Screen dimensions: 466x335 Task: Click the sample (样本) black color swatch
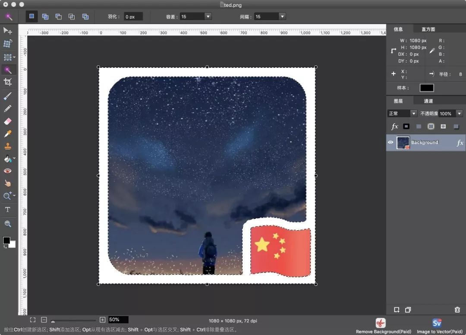click(x=427, y=88)
